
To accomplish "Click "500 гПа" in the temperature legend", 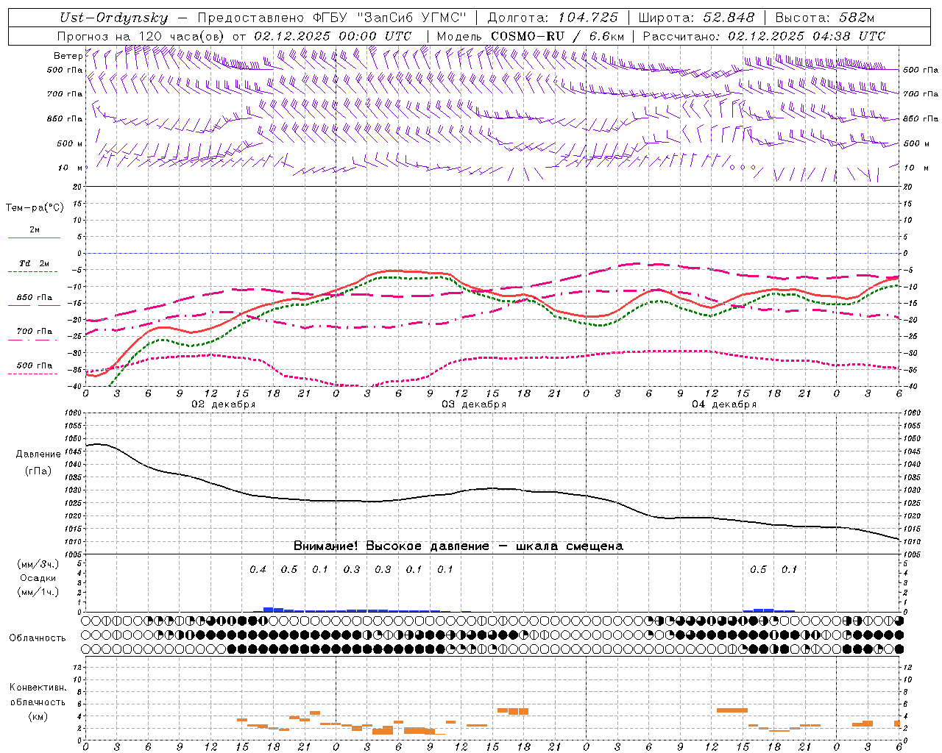I will tap(35, 365).
